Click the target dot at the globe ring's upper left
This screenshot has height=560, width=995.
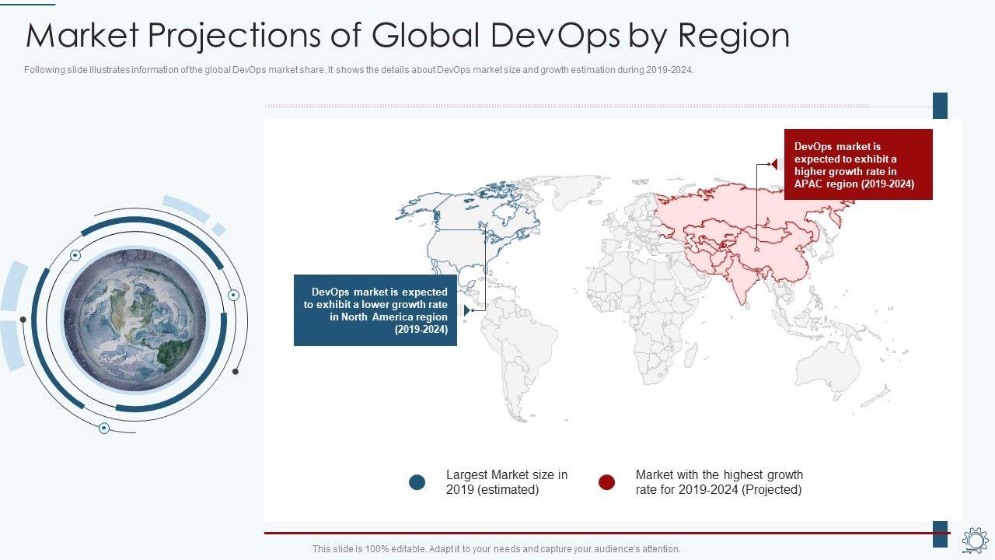click(x=75, y=255)
